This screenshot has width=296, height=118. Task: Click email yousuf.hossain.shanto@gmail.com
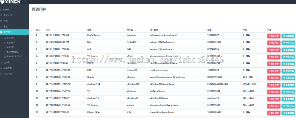[167, 77]
